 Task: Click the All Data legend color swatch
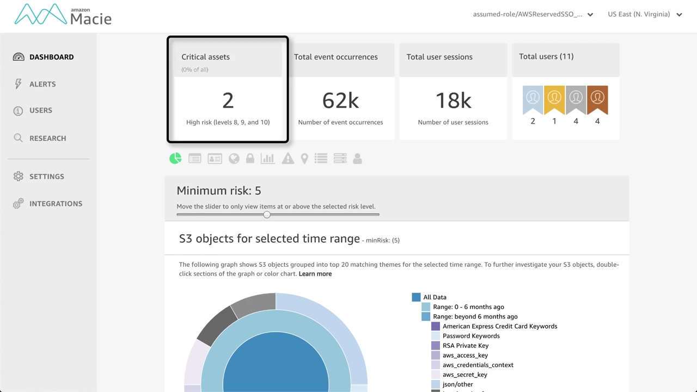pyautogui.click(x=417, y=297)
